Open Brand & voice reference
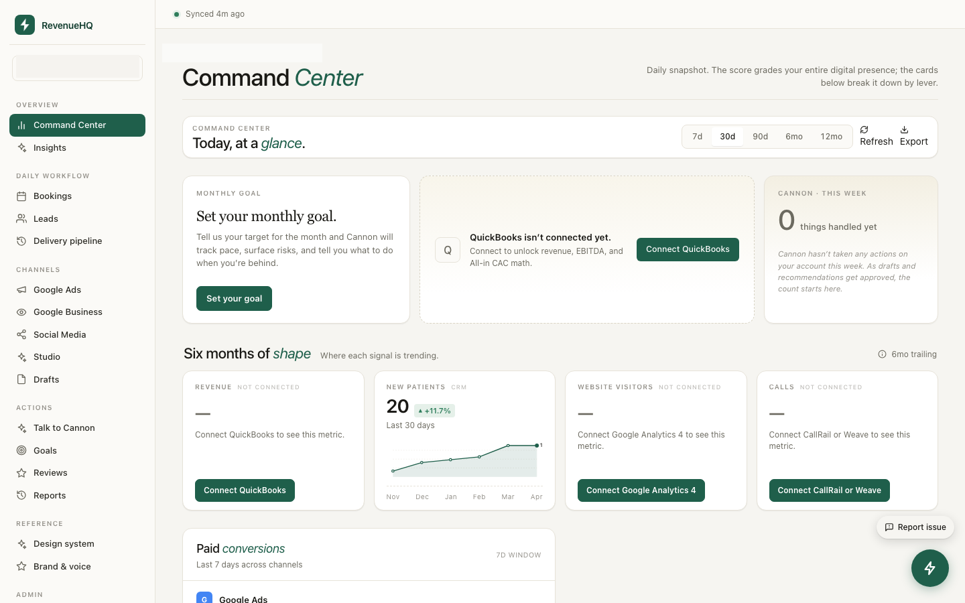965x603 pixels. click(77, 567)
